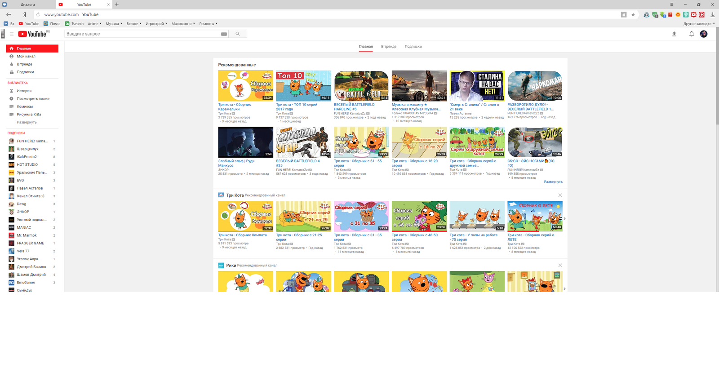Open the browser main menu icon
719x385 pixels.
click(672, 4)
